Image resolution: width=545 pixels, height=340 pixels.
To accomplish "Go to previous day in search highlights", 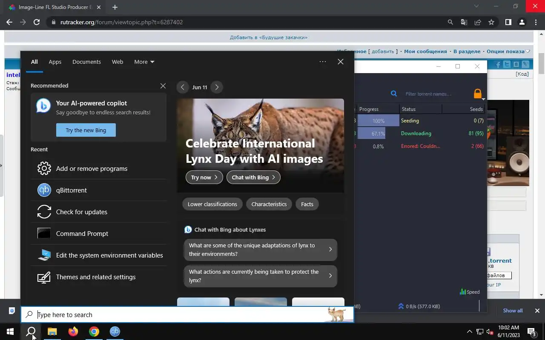I will [x=183, y=87].
